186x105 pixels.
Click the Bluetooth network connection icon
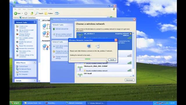pos(45,47)
